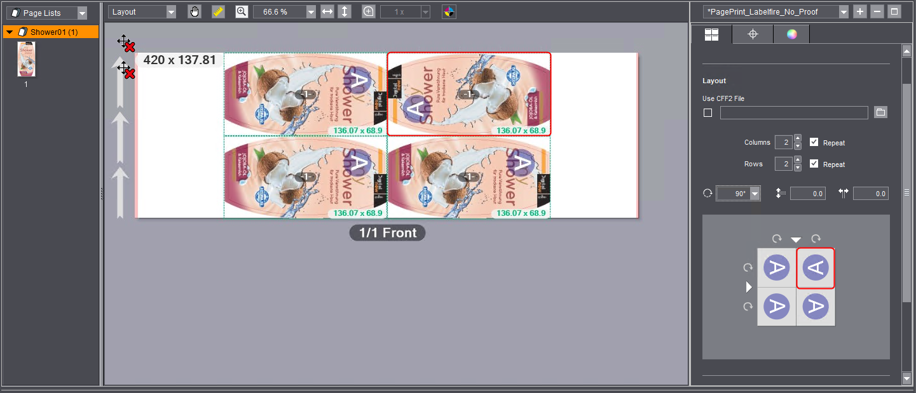Screen dimensions: 916x393
Task: Open the Page Lists dropdown
Action: point(82,13)
